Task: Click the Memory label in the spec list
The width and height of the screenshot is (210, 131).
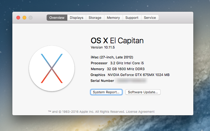Action: pyautogui.click(x=97, y=69)
